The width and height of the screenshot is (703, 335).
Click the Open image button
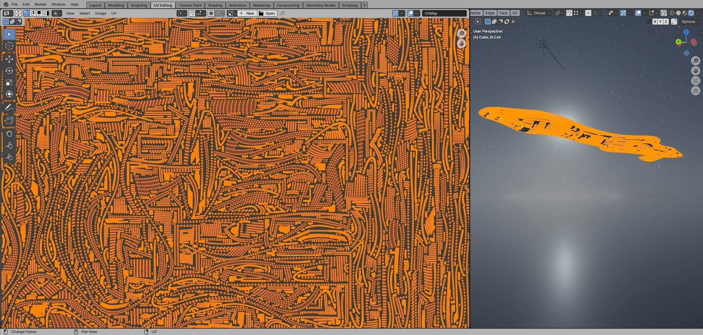tap(267, 13)
